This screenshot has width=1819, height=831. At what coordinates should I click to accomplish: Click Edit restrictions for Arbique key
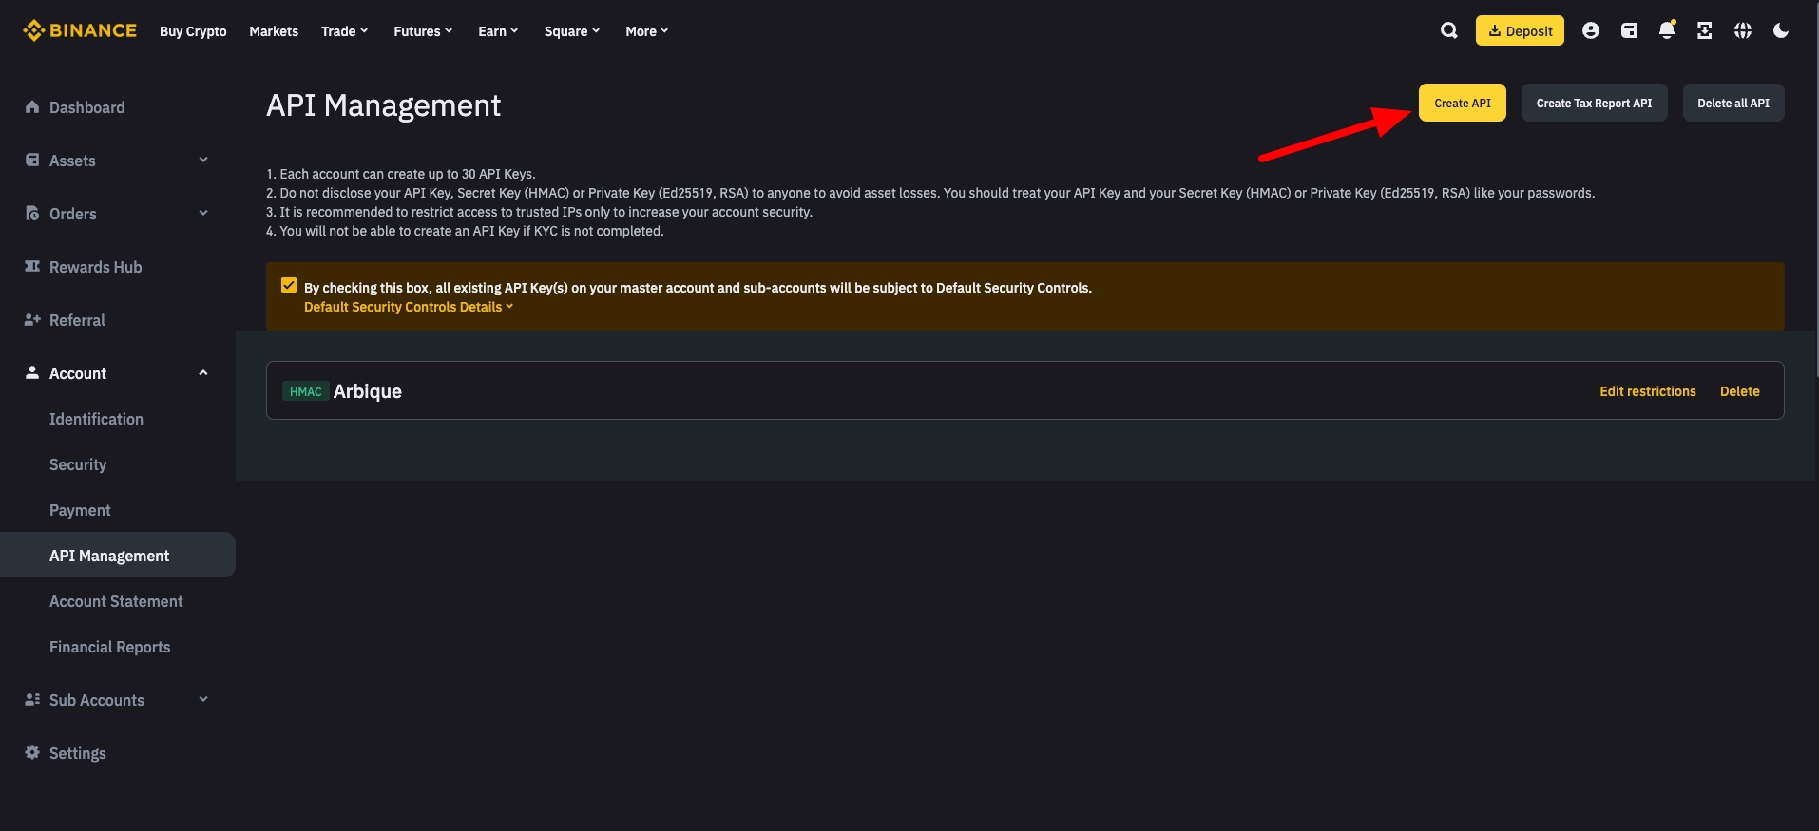1647,391
